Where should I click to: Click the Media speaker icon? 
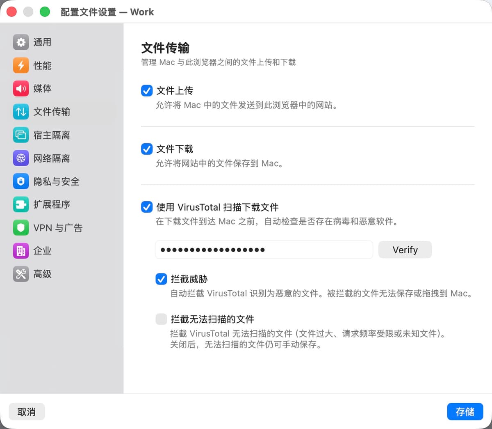[x=21, y=88]
